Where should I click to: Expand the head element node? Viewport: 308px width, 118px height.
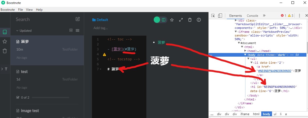click(245, 51)
